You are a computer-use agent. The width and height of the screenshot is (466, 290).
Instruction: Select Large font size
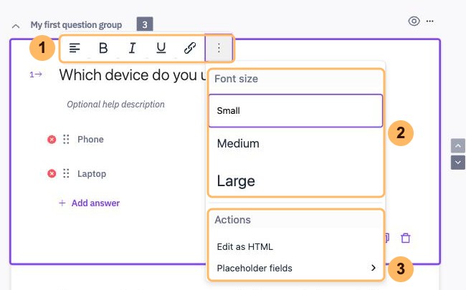click(x=295, y=180)
